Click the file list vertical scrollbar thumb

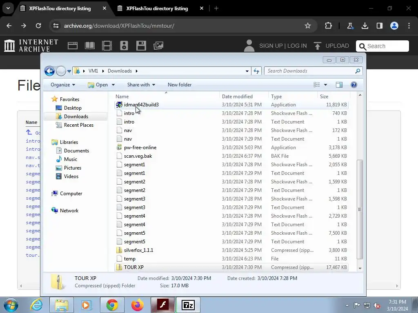[x=360, y=209]
